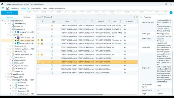Select Pictures (93) tree item

[x=20, y=63]
